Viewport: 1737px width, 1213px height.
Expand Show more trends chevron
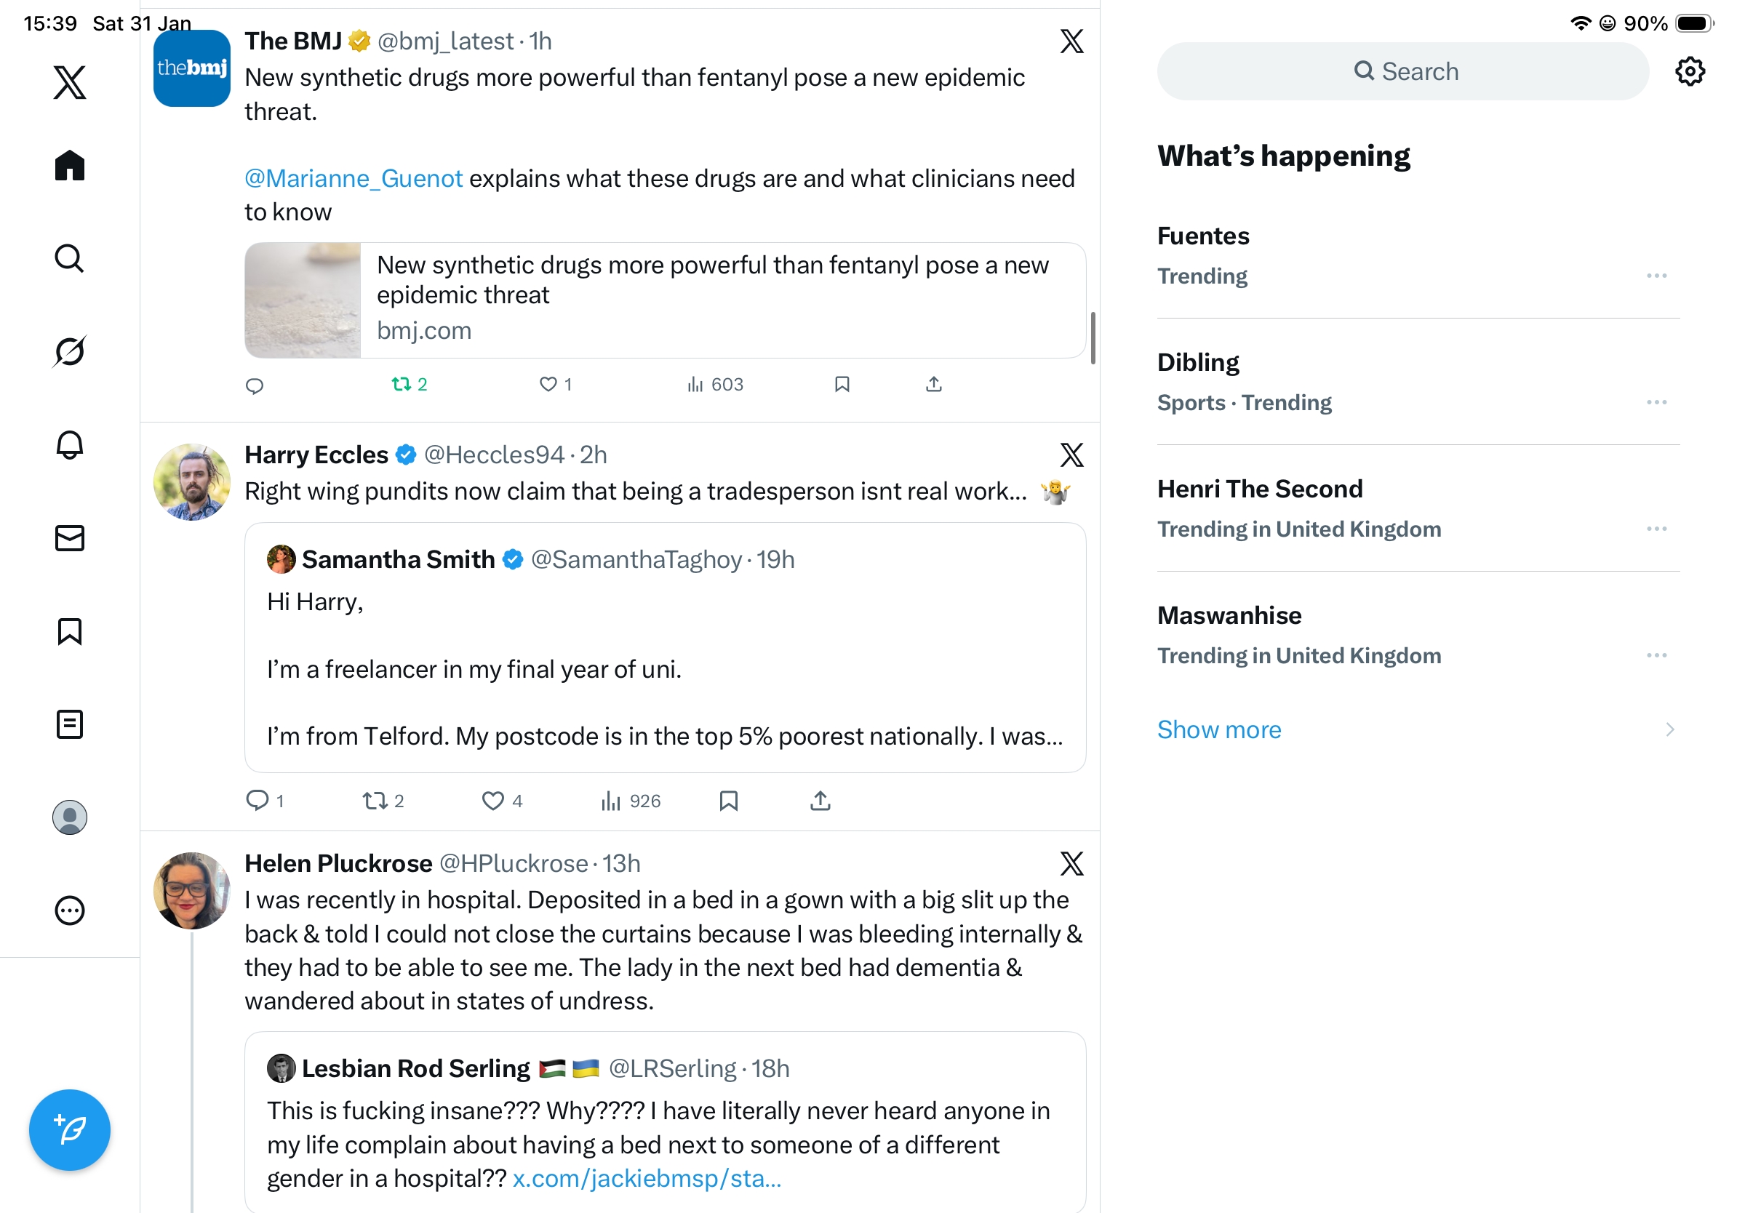[x=1669, y=730]
